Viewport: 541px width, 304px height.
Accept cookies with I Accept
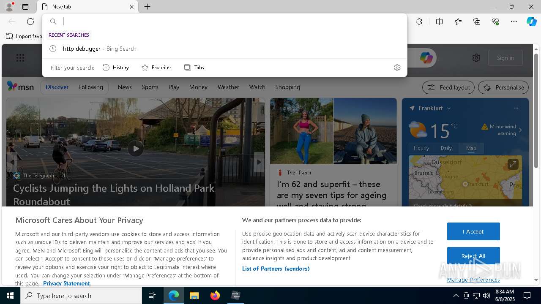(473, 231)
